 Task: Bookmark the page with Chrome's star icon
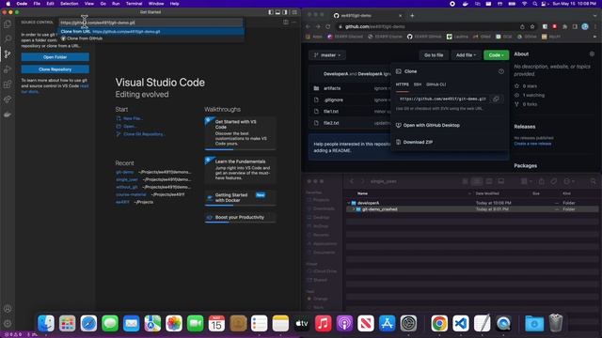pos(532,26)
